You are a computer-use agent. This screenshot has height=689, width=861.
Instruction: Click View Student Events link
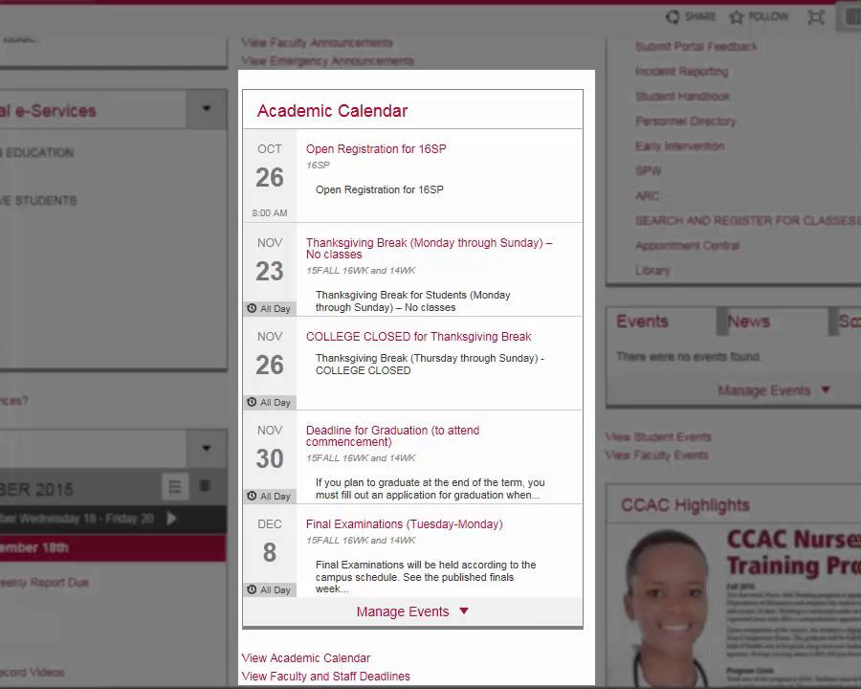click(x=658, y=436)
